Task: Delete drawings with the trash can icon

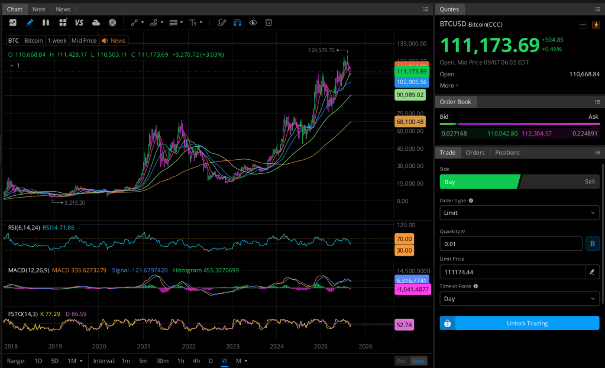Action: (x=268, y=22)
